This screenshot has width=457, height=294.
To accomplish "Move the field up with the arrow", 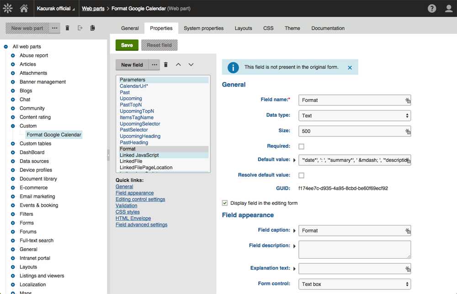I will point(178,65).
